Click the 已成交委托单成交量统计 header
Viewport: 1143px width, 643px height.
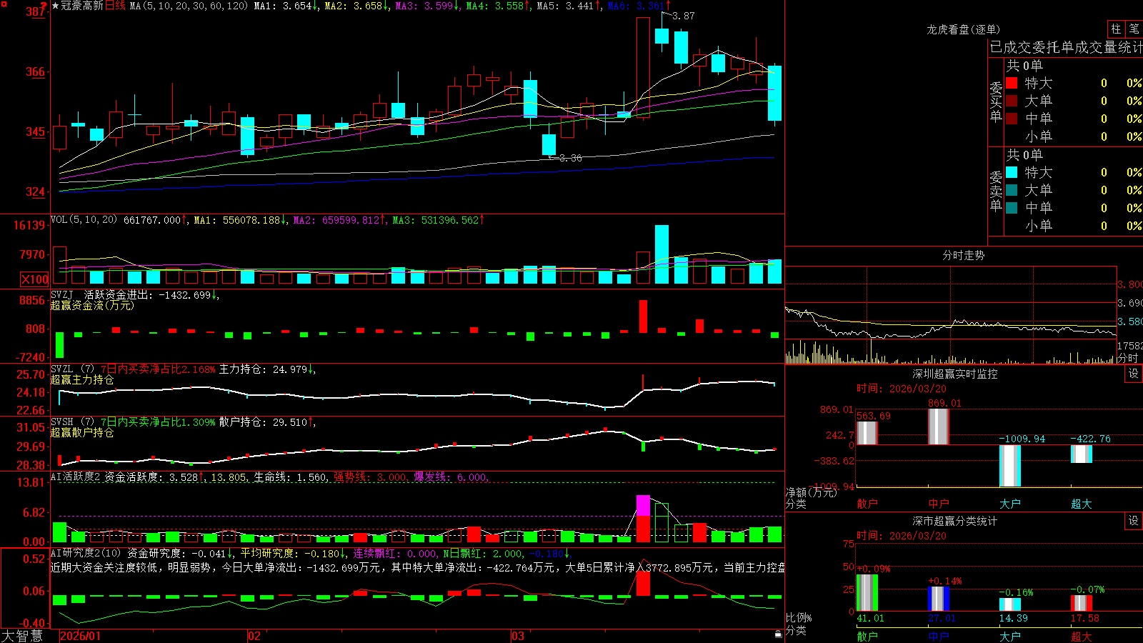[1066, 47]
